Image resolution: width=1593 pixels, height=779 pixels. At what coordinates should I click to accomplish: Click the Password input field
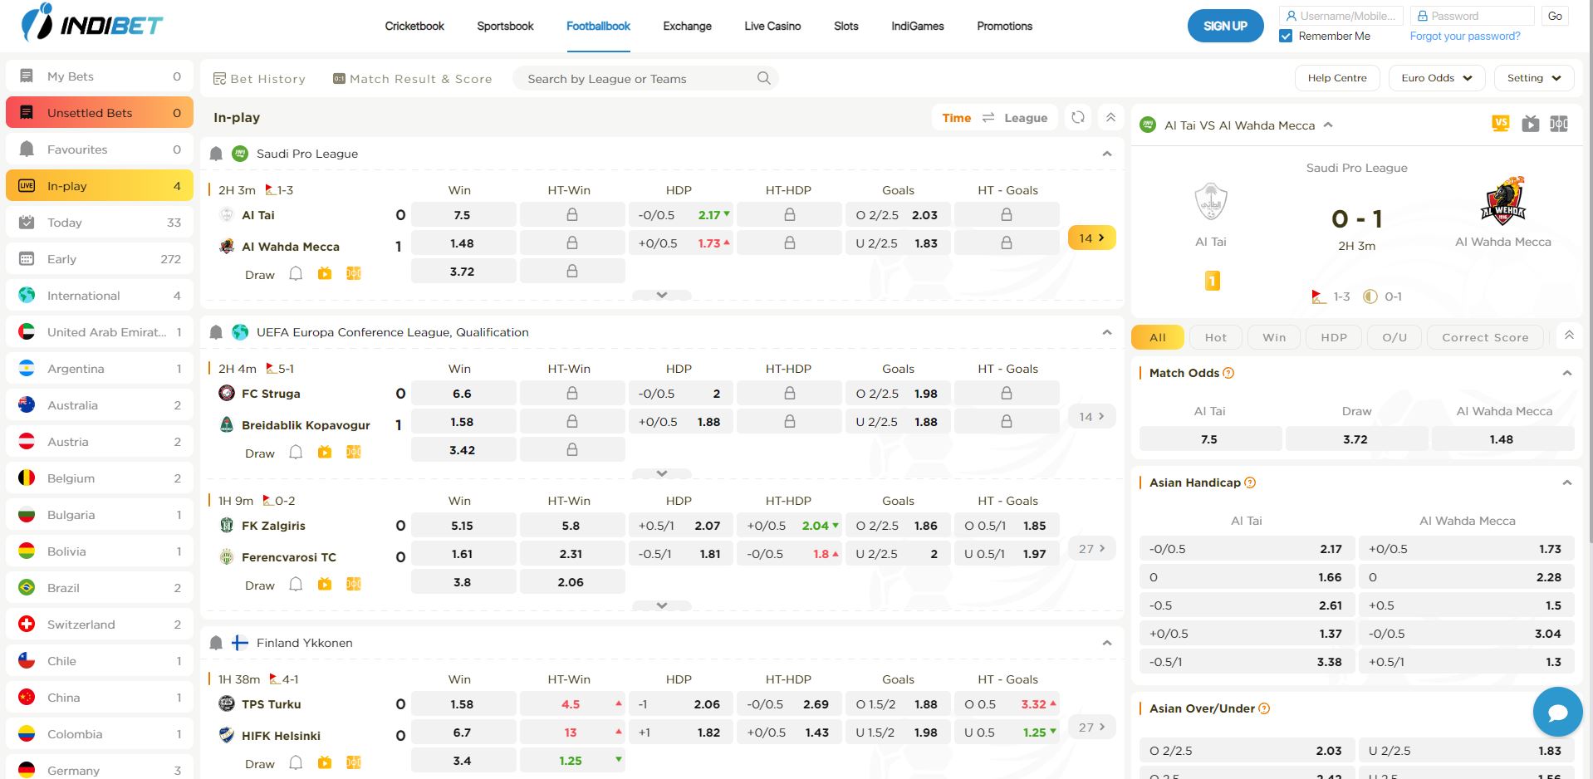[1472, 16]
